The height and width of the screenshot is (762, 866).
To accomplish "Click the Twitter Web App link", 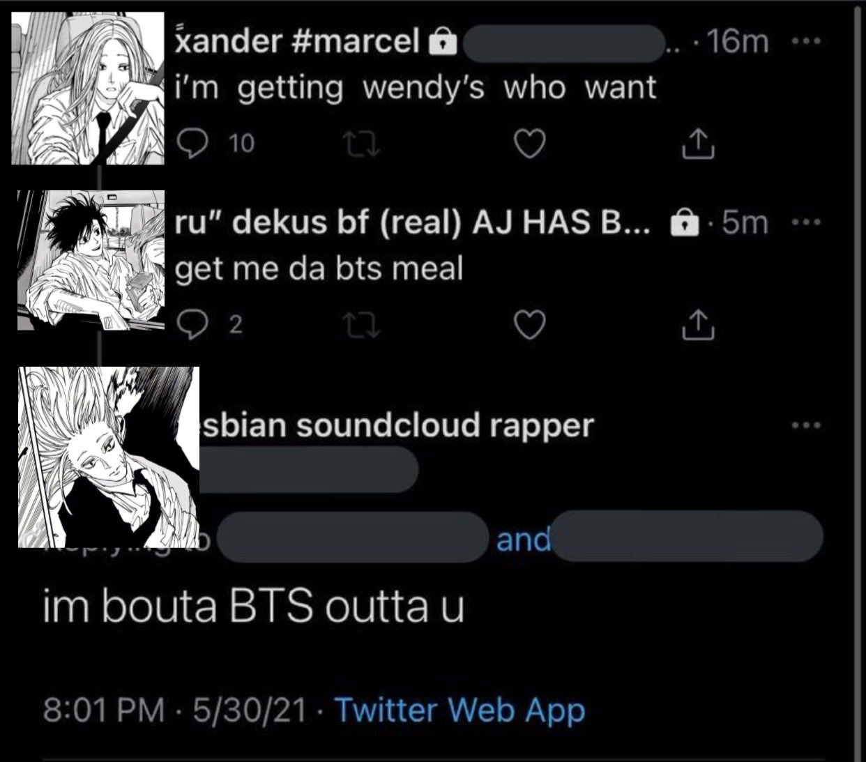I will (x=460, y=710).
